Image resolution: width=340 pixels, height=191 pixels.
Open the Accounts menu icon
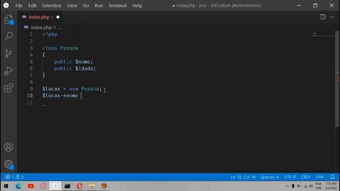[8, 147]
